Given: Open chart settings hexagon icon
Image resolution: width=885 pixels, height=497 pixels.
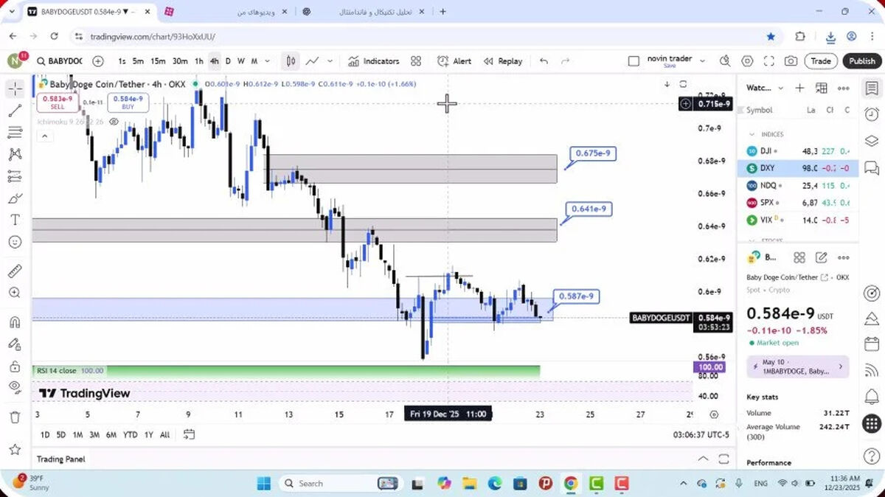Looking at the screenshot, I should click(747, 61).
